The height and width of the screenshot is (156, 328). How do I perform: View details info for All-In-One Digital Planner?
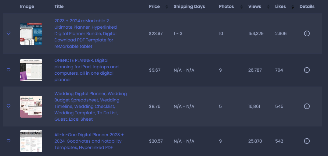tap(307, 141)
